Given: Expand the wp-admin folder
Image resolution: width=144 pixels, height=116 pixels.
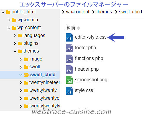Looking at the screenshot, I should click(x=9, y=20).
